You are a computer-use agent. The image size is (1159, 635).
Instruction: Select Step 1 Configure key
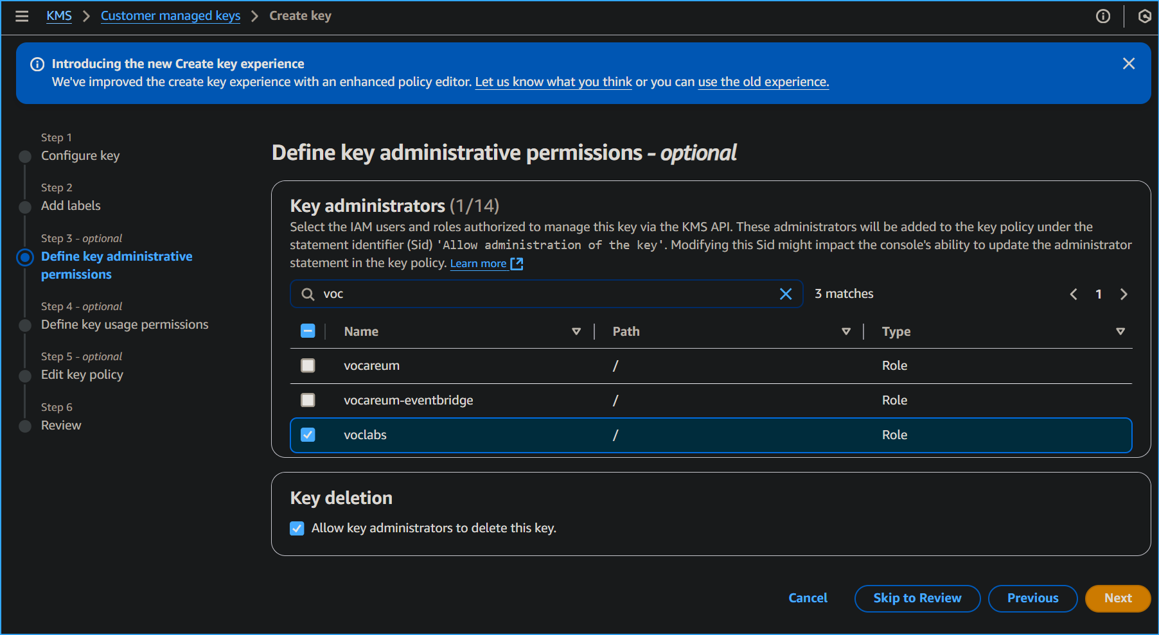click(80, 155)
